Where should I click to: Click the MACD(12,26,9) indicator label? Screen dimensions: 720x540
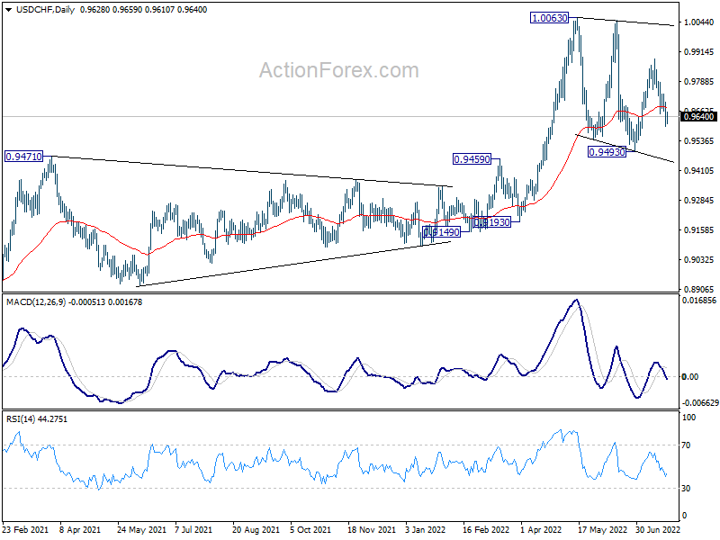[x=36, y=302]
